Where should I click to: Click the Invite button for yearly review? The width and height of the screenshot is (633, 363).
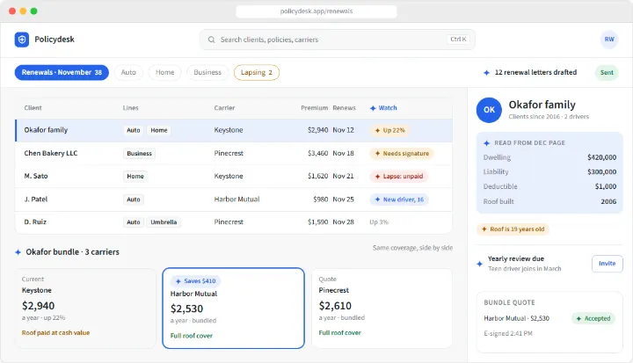click(608, 264)
